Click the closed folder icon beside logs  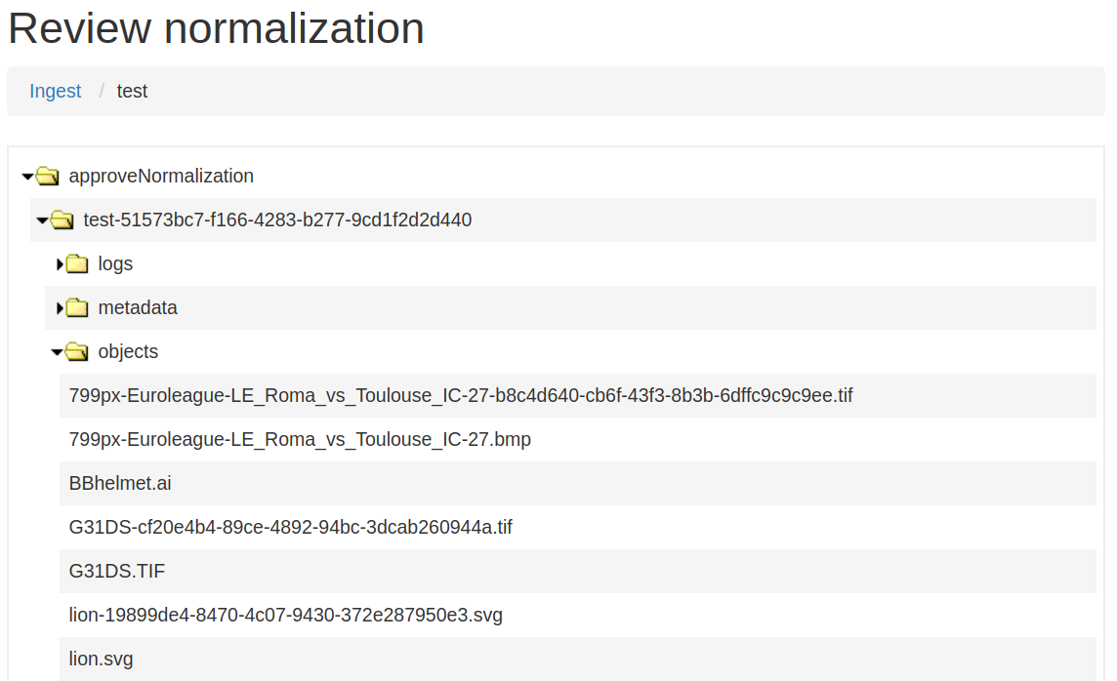click(76, 263)
